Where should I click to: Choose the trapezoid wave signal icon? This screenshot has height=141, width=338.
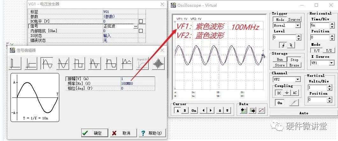coord(111,63)
